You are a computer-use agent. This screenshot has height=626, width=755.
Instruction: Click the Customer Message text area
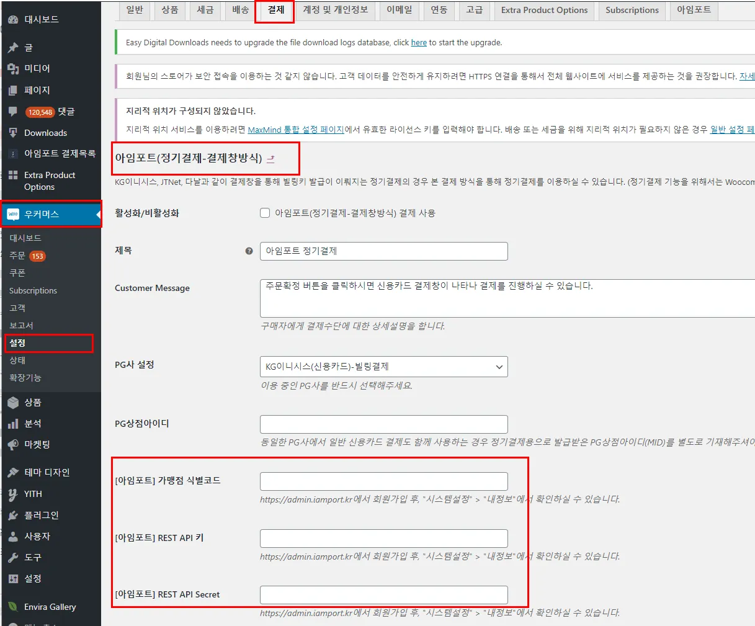[507, 298]
